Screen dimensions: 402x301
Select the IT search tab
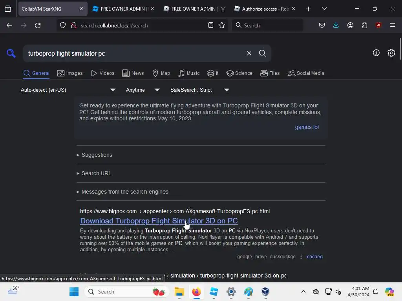point(213,73)
